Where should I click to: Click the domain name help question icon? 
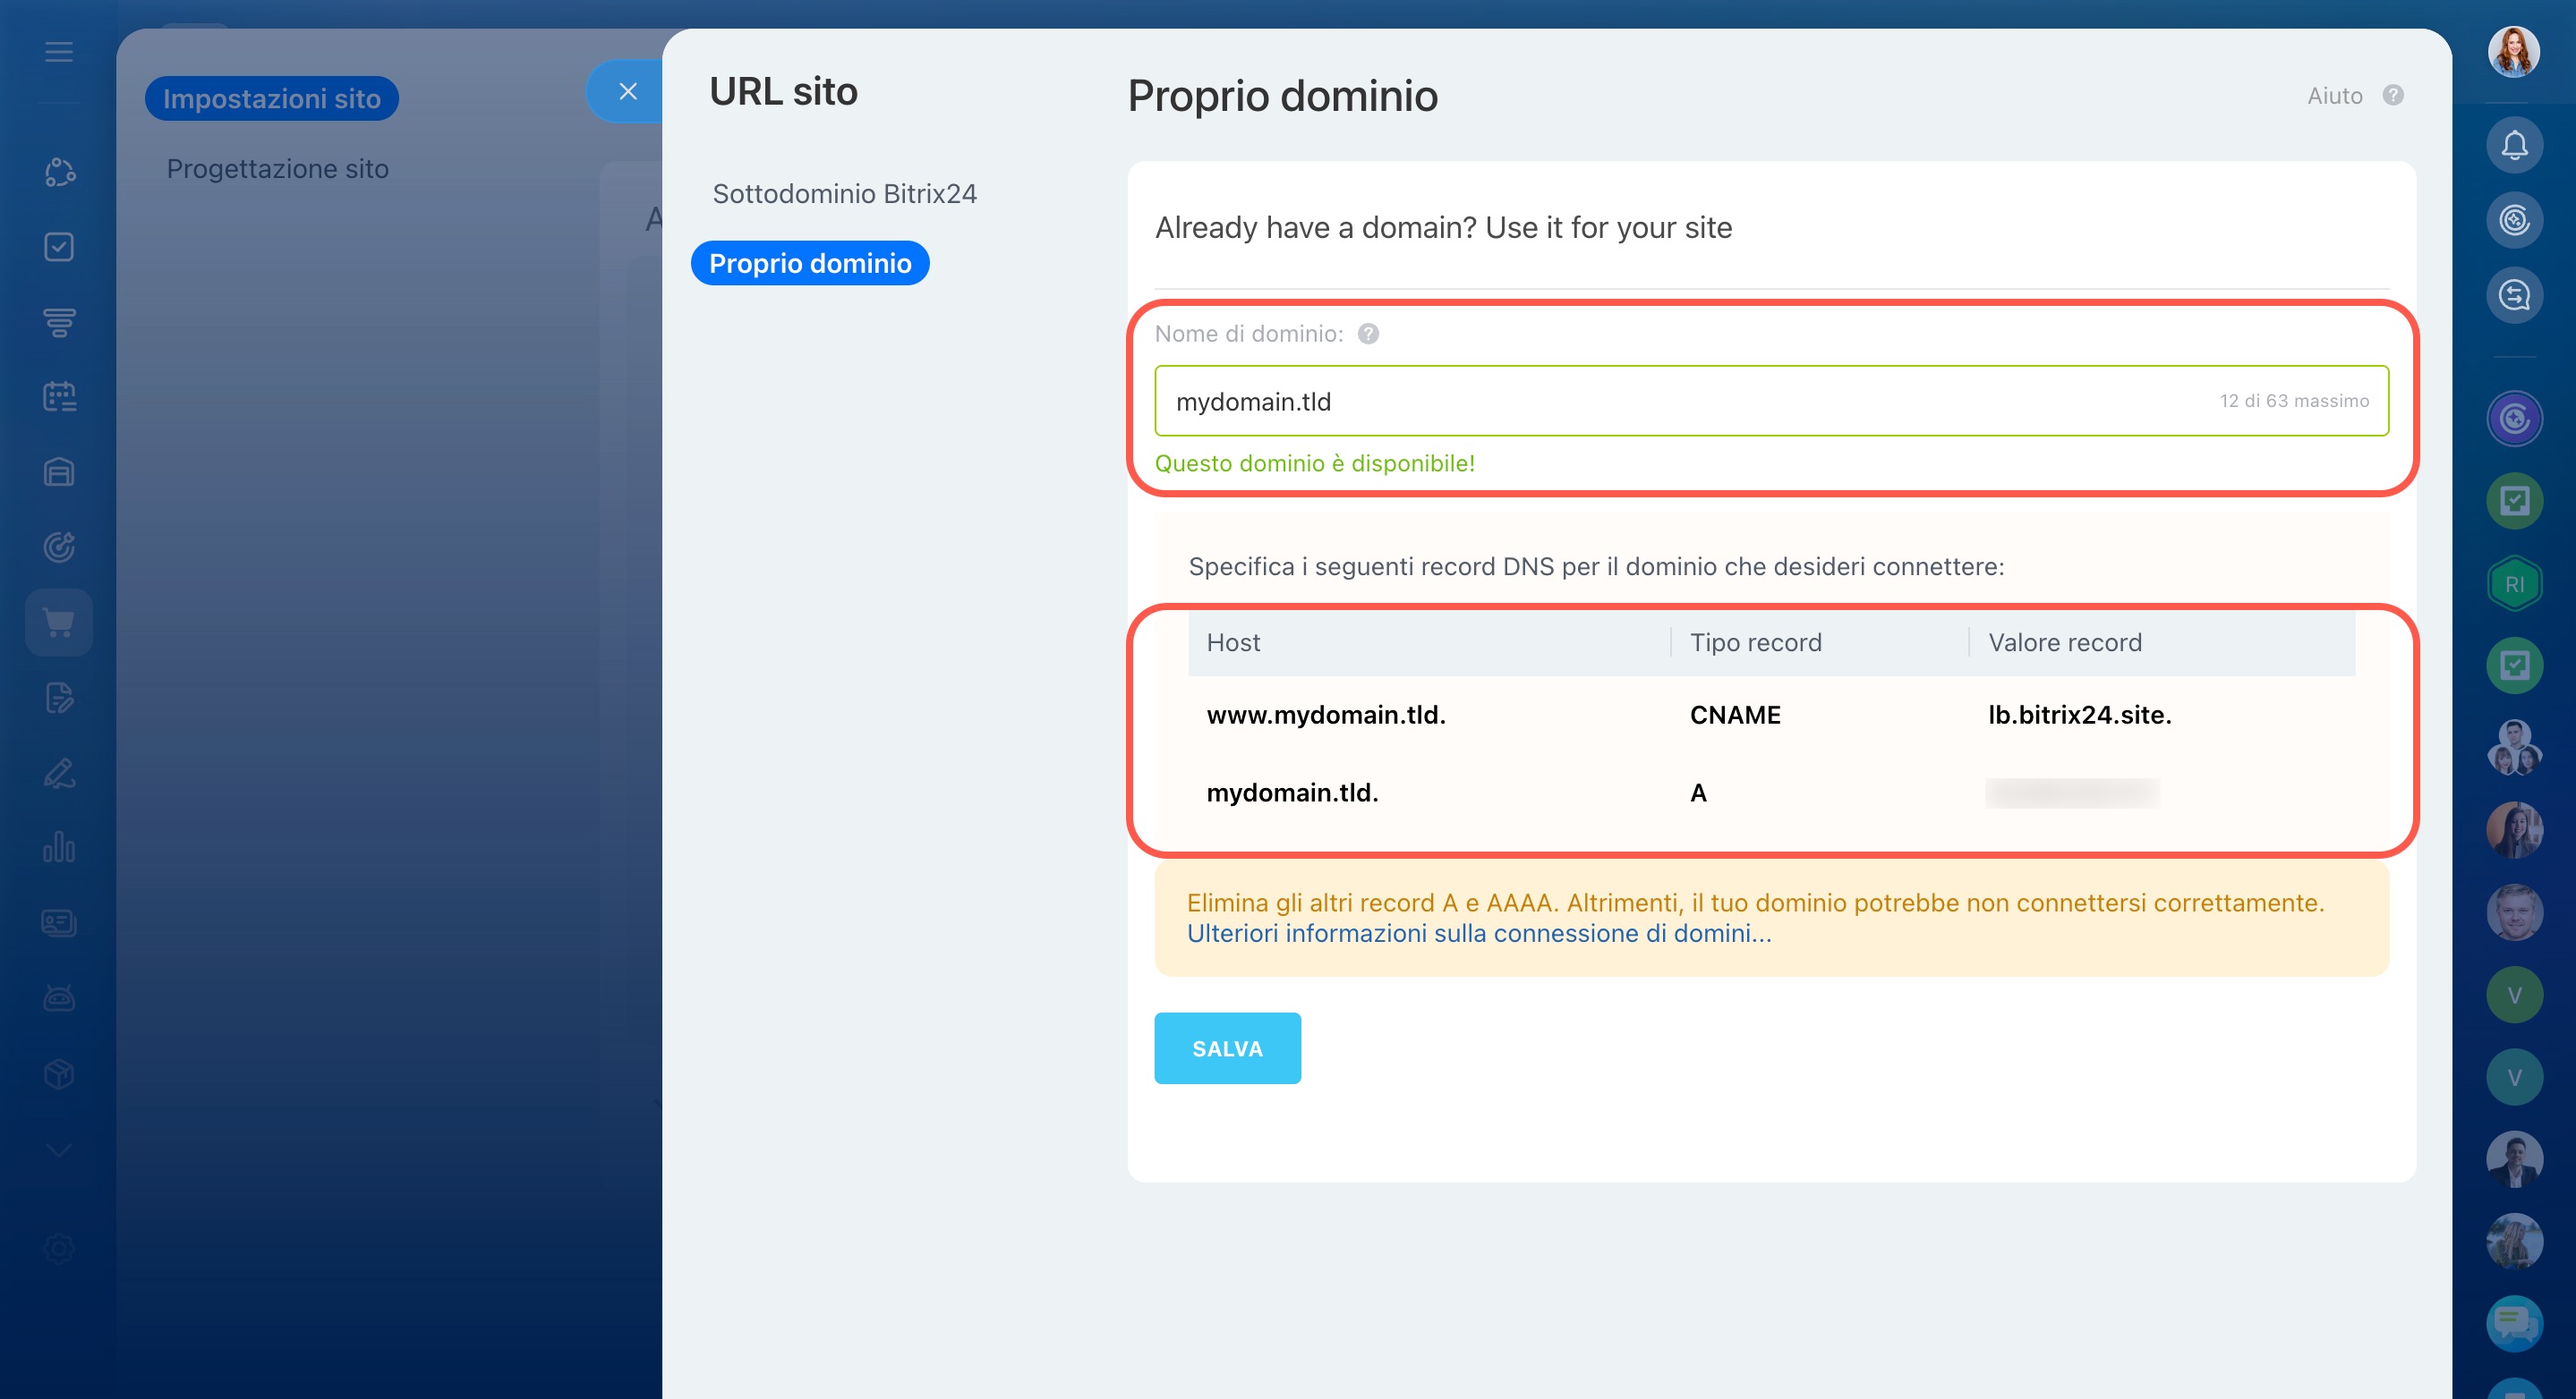pyautogui.click(x=1368, y=334)
